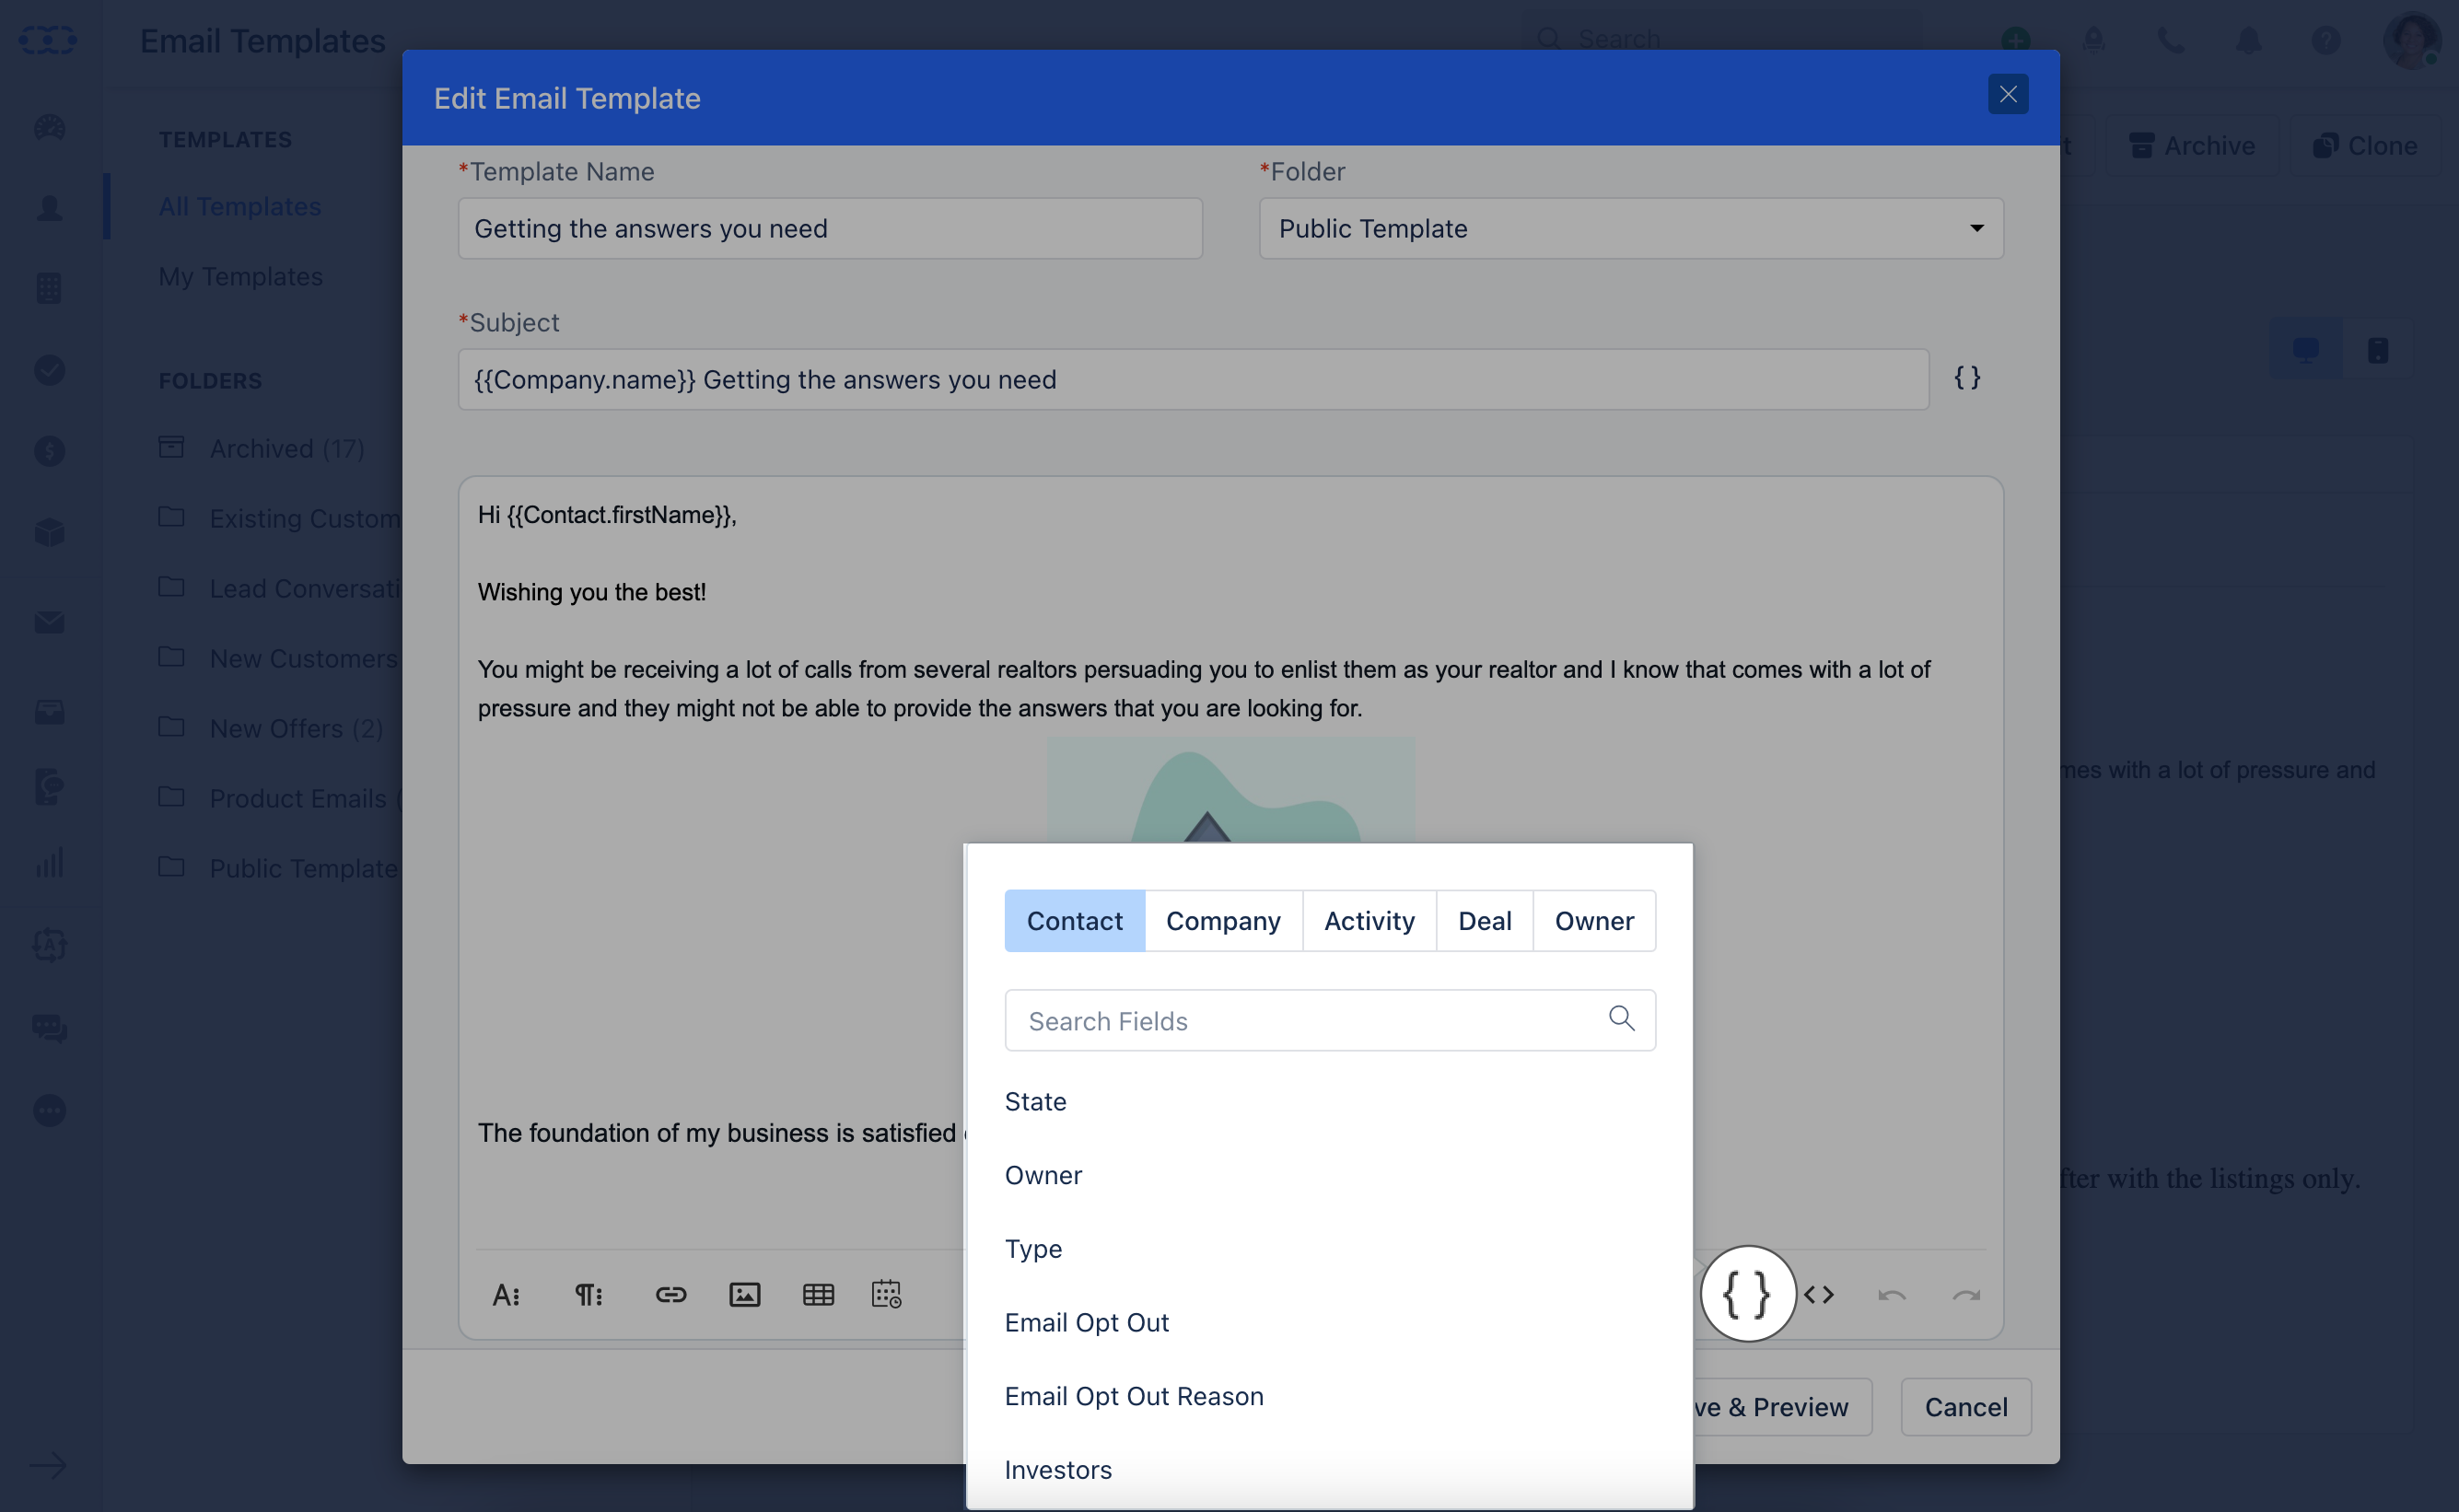This screenshot has height=1512, width=2459.
Task: Choose the Investors field from the list
Action: [x=1058, y=1470]
